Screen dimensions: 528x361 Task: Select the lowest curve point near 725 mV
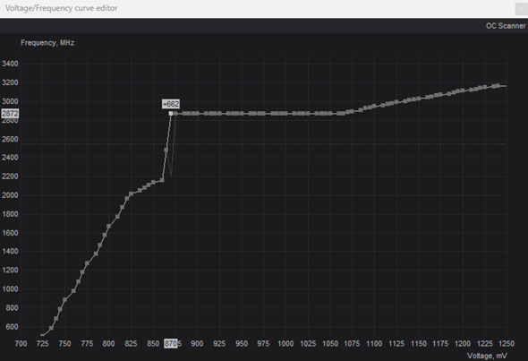click(42, 335)
